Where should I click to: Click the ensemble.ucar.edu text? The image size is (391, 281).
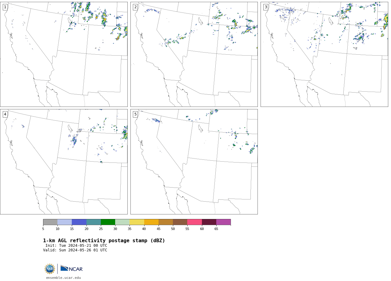64,278
